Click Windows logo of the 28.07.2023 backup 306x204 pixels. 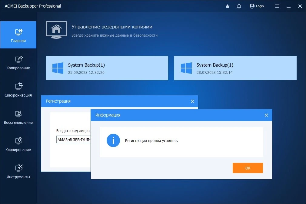(186, 68)
